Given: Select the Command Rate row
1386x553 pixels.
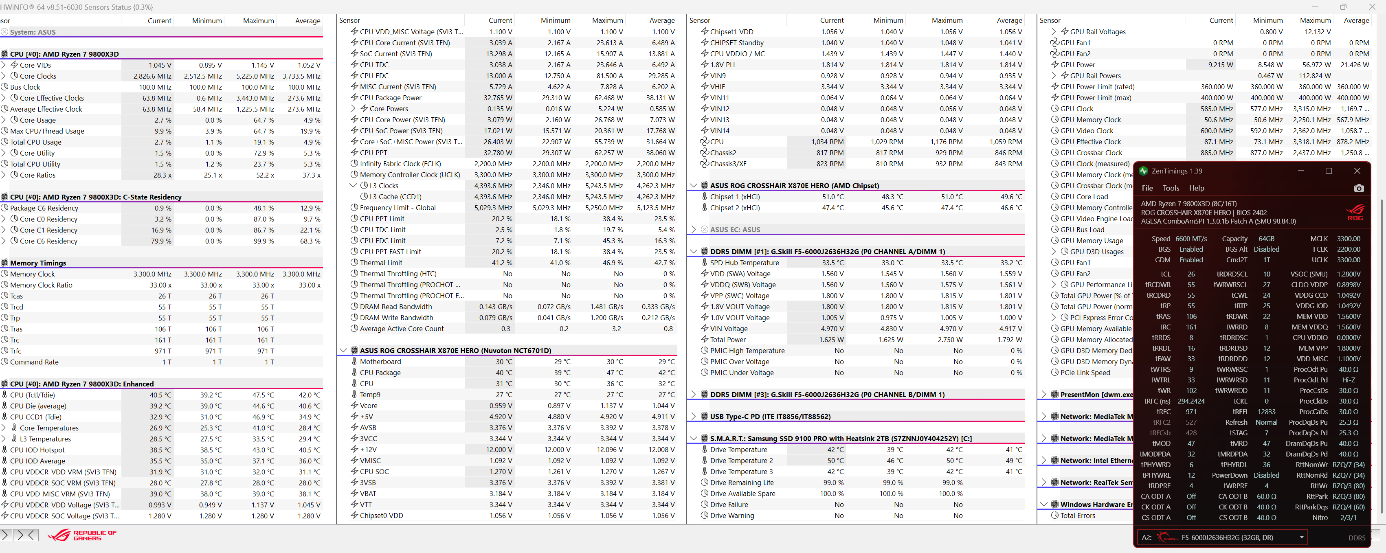Looking at the screenshot, I should [x=161, y=362].
